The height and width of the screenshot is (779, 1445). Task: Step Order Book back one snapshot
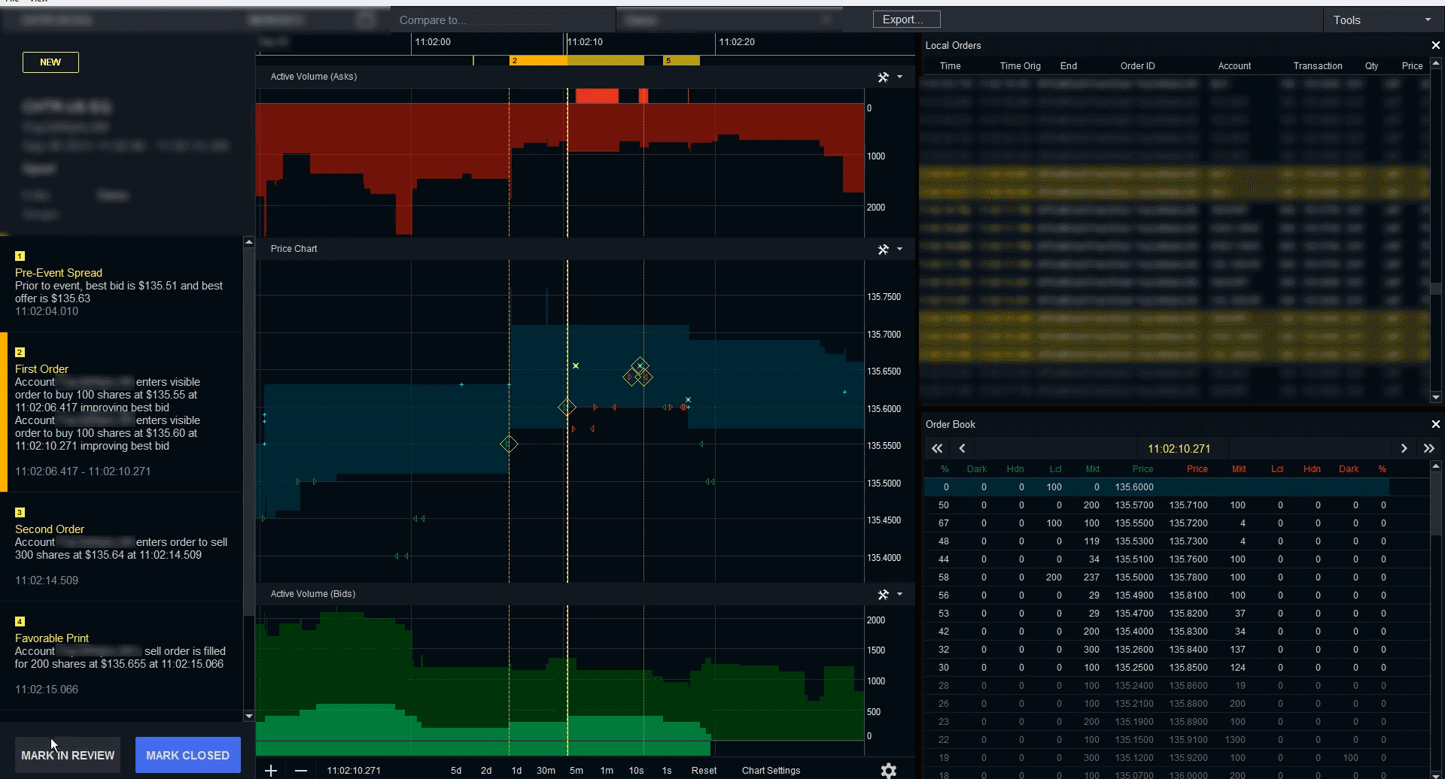962,448
